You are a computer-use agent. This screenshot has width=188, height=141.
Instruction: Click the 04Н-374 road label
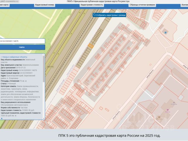[x=50, y=67]
